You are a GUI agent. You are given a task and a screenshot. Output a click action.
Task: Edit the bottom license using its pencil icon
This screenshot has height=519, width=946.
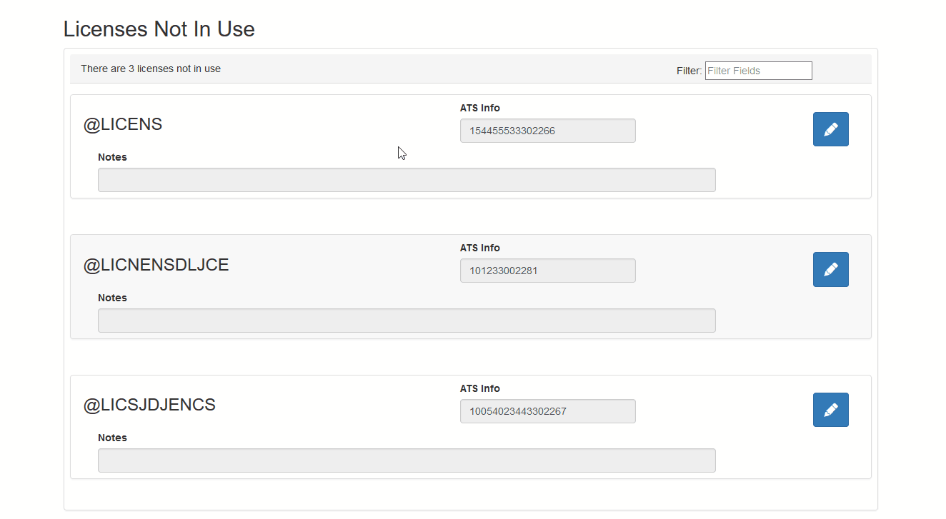(830, 410)
